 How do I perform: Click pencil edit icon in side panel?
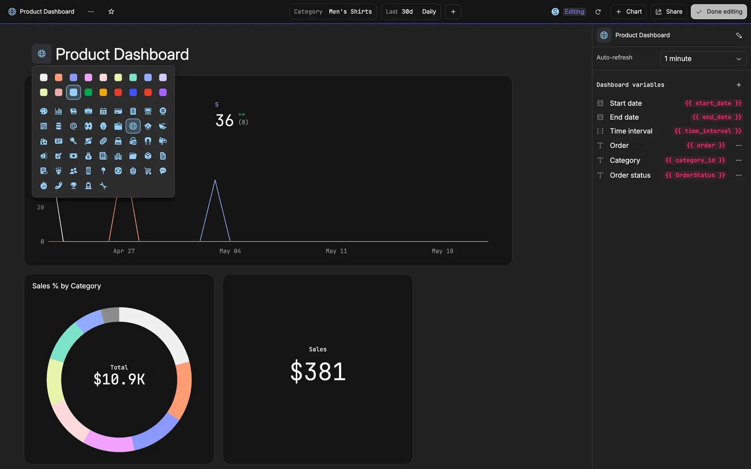click(x=738, y=35)
